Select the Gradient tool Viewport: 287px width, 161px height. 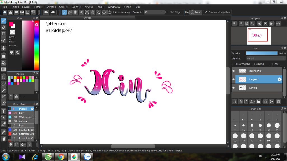[3, 69]
